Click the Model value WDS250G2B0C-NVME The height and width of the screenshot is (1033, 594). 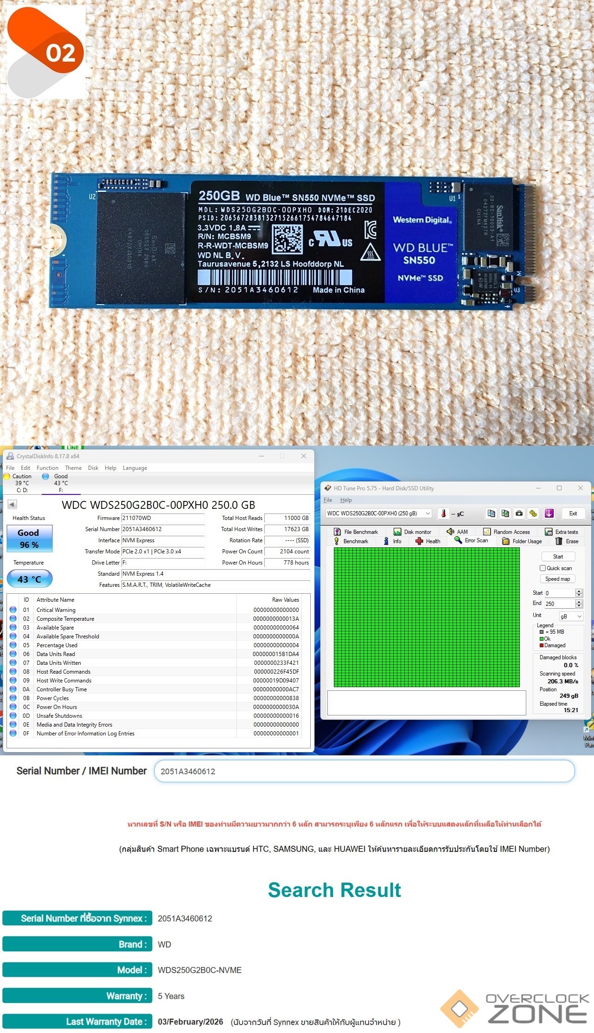point(200,970)
